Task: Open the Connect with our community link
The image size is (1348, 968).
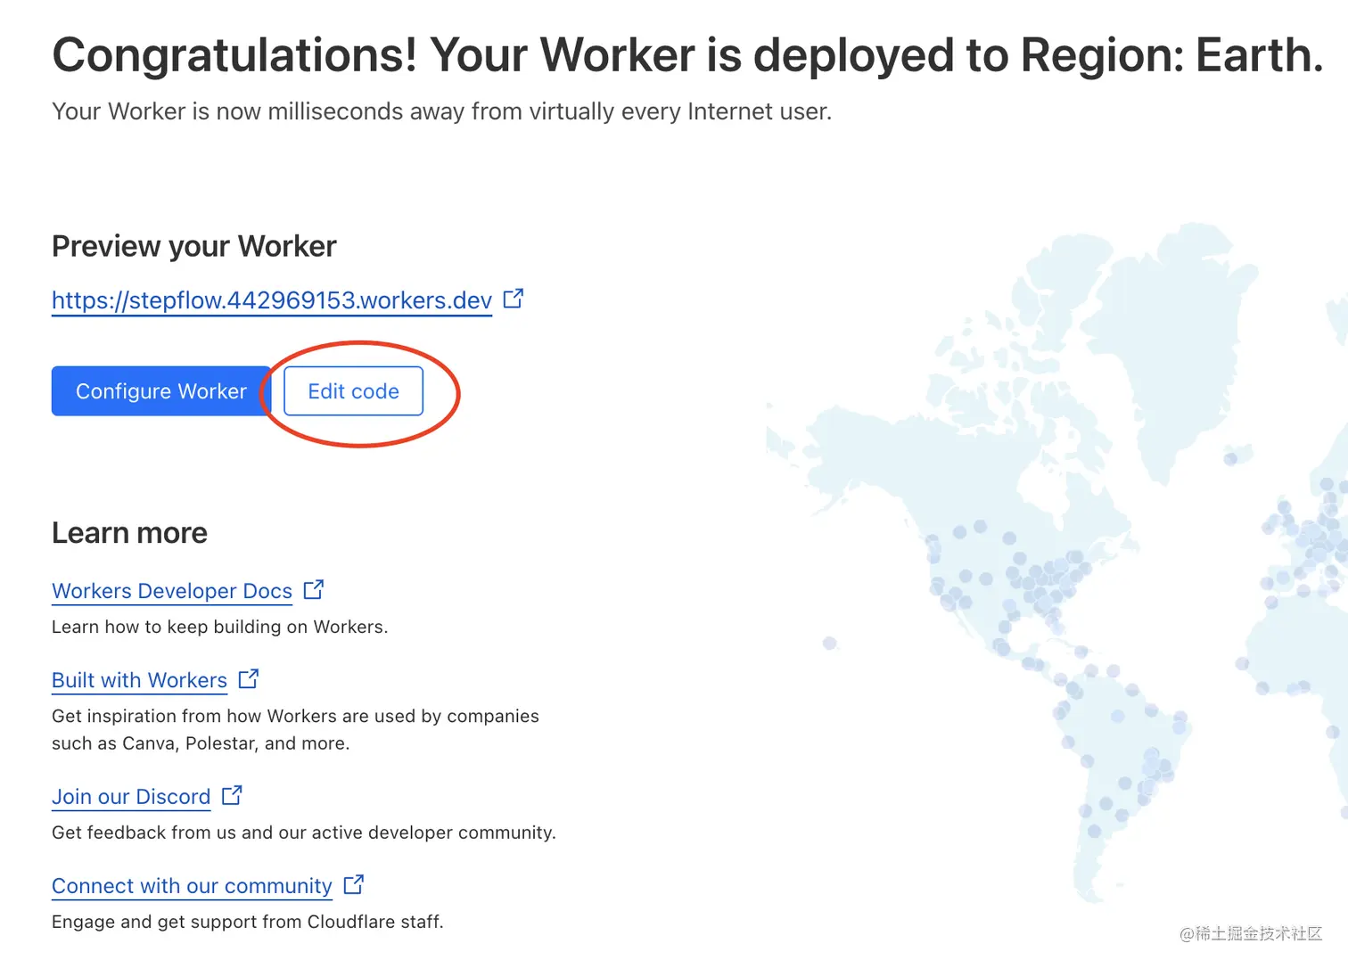Action: (193, 886)
